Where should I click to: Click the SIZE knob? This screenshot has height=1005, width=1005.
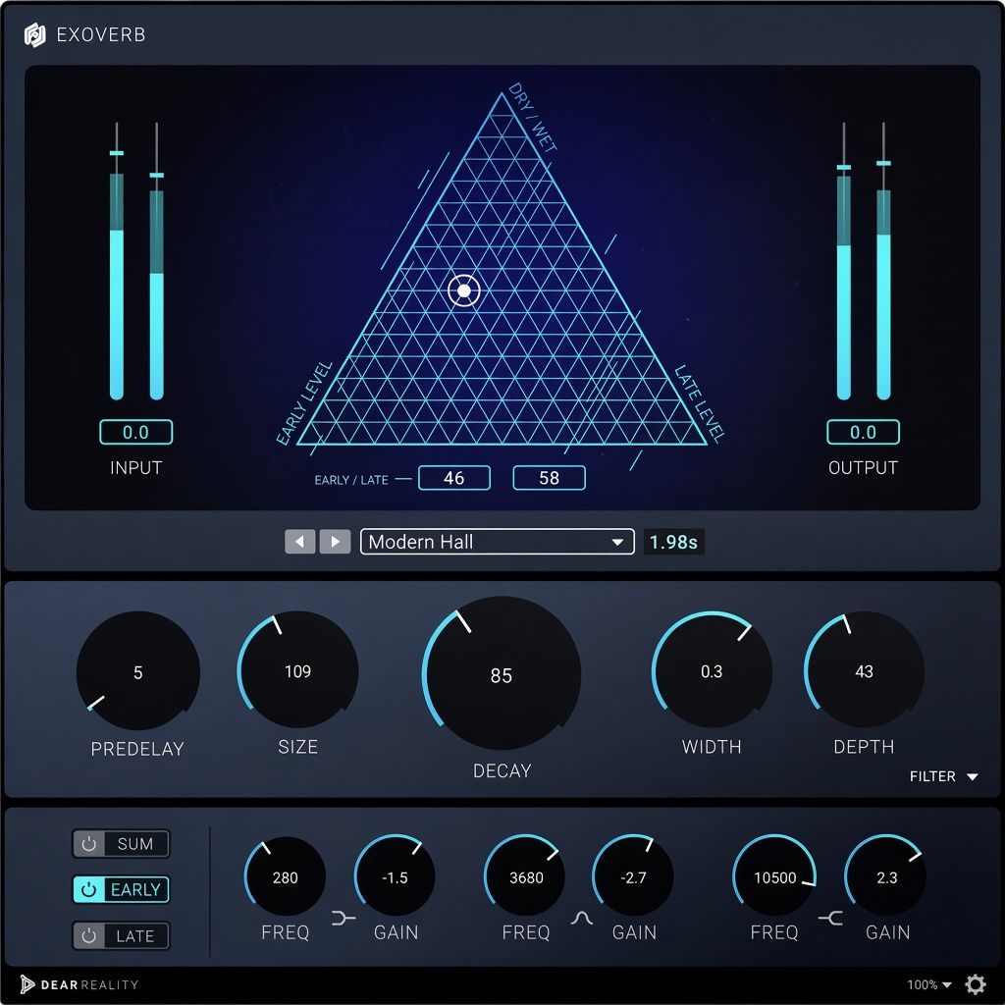[298, 671]
